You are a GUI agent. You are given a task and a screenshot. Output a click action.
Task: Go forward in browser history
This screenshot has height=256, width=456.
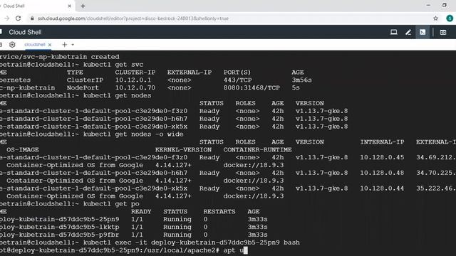point(7,18)
